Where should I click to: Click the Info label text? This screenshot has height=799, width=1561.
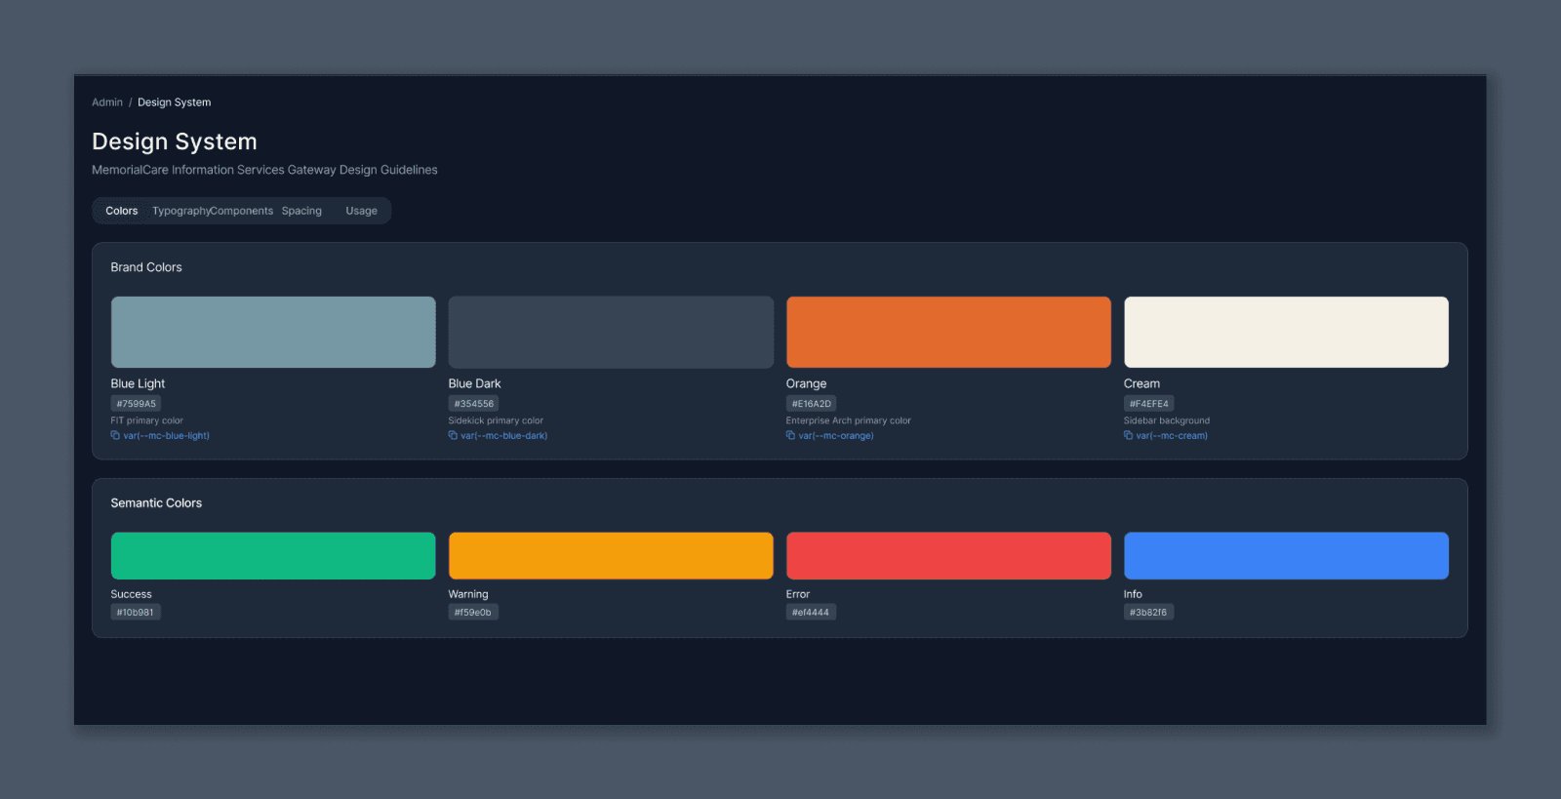(x=1133, y=594)
